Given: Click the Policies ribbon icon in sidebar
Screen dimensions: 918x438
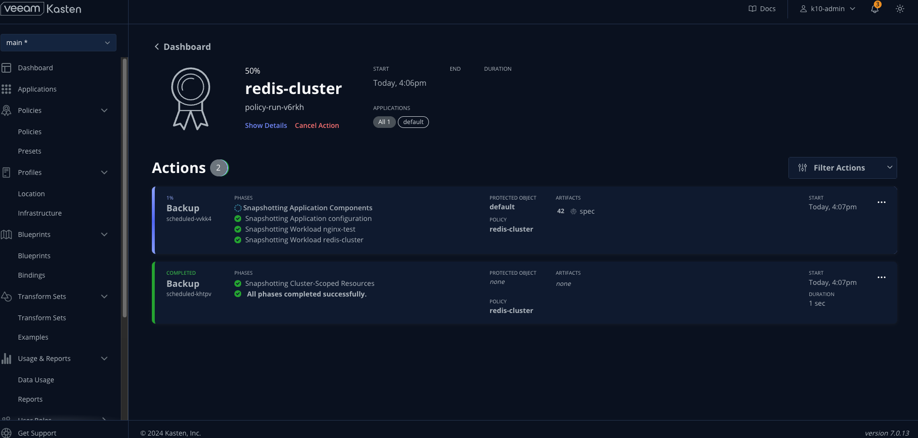Looking at the screenshot, I should (x=6, y=110).
